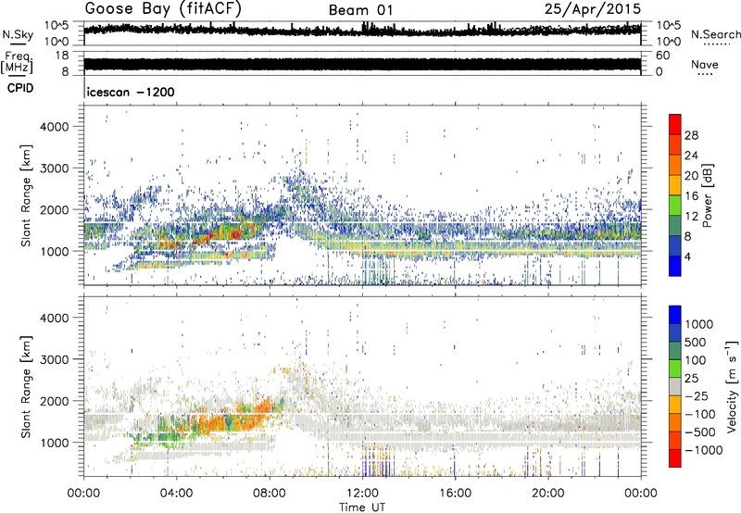
Task: Click the 'N.Search' legend label
Action: (716, 34)
